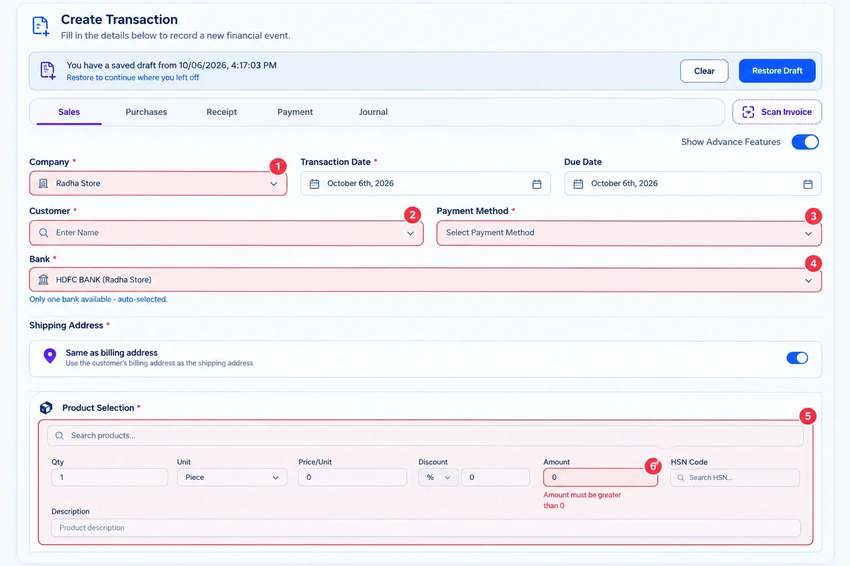
Task: Switch to the Journal tab
Action: (x=373, y=112)
